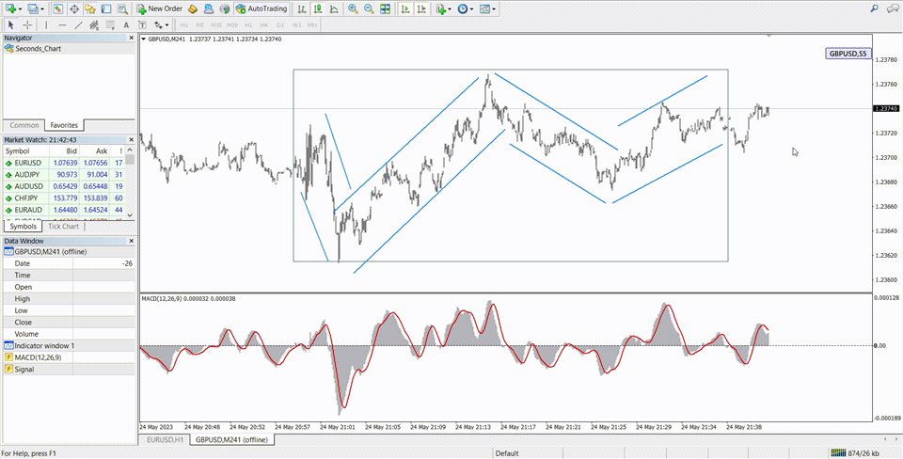Click the Zoom Out magnifier icon
Viewport: 903px width, 459px height.
pos(369,8)
